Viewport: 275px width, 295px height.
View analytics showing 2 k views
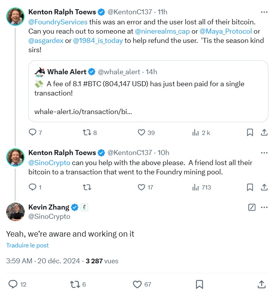[x=195, y=133]
